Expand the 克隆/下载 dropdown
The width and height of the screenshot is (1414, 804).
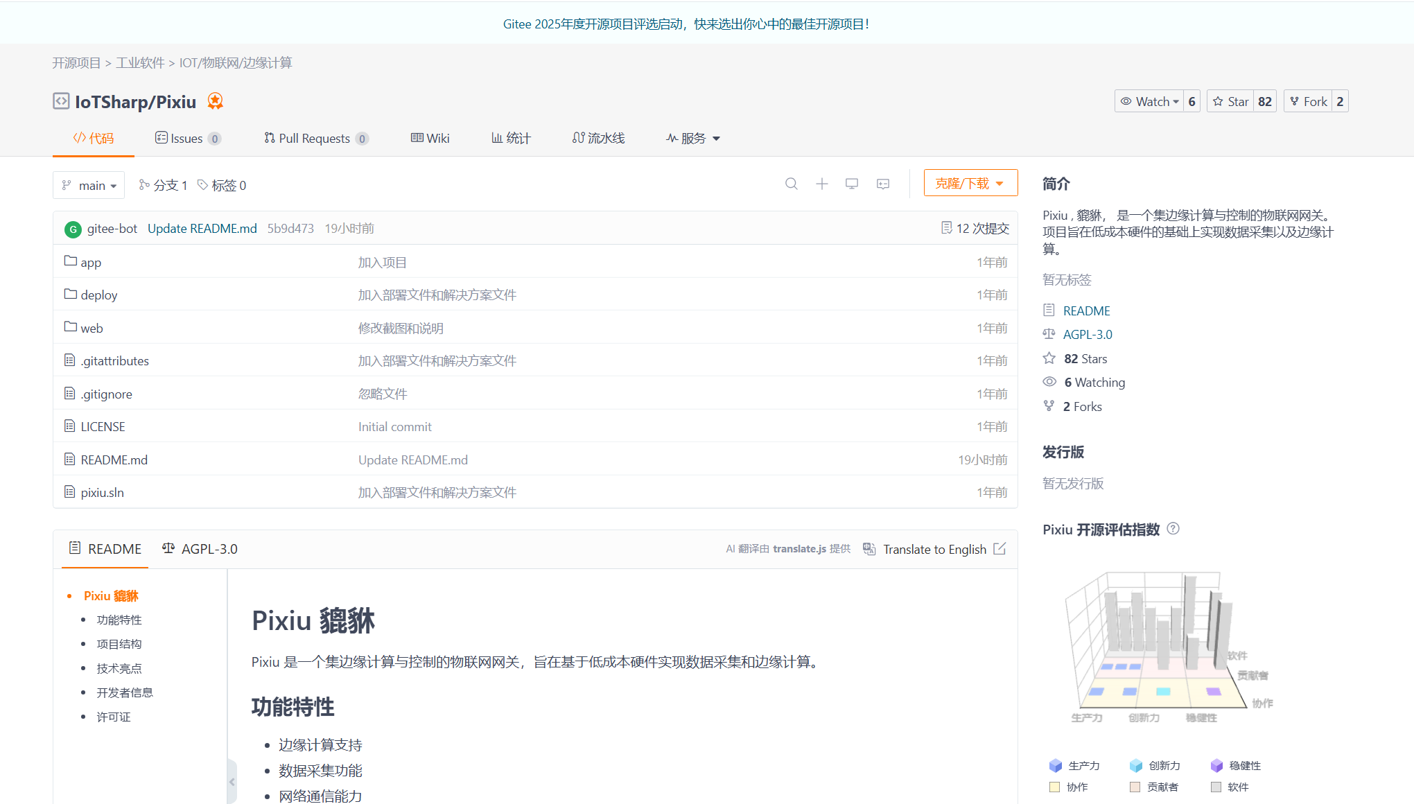pyautogui.click(x=970, y=182)
